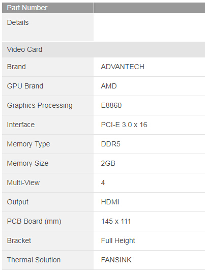
Task: Click the E8860 value
Action: [x=111, y=106]
